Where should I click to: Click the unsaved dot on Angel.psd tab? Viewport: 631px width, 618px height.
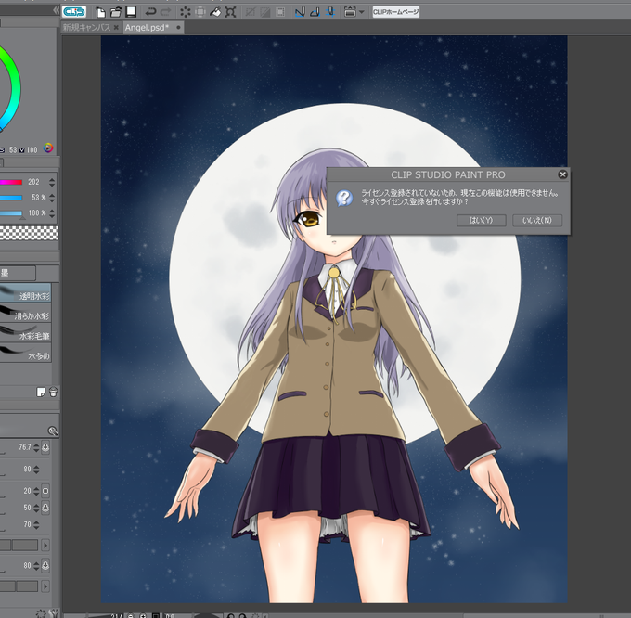178,27
